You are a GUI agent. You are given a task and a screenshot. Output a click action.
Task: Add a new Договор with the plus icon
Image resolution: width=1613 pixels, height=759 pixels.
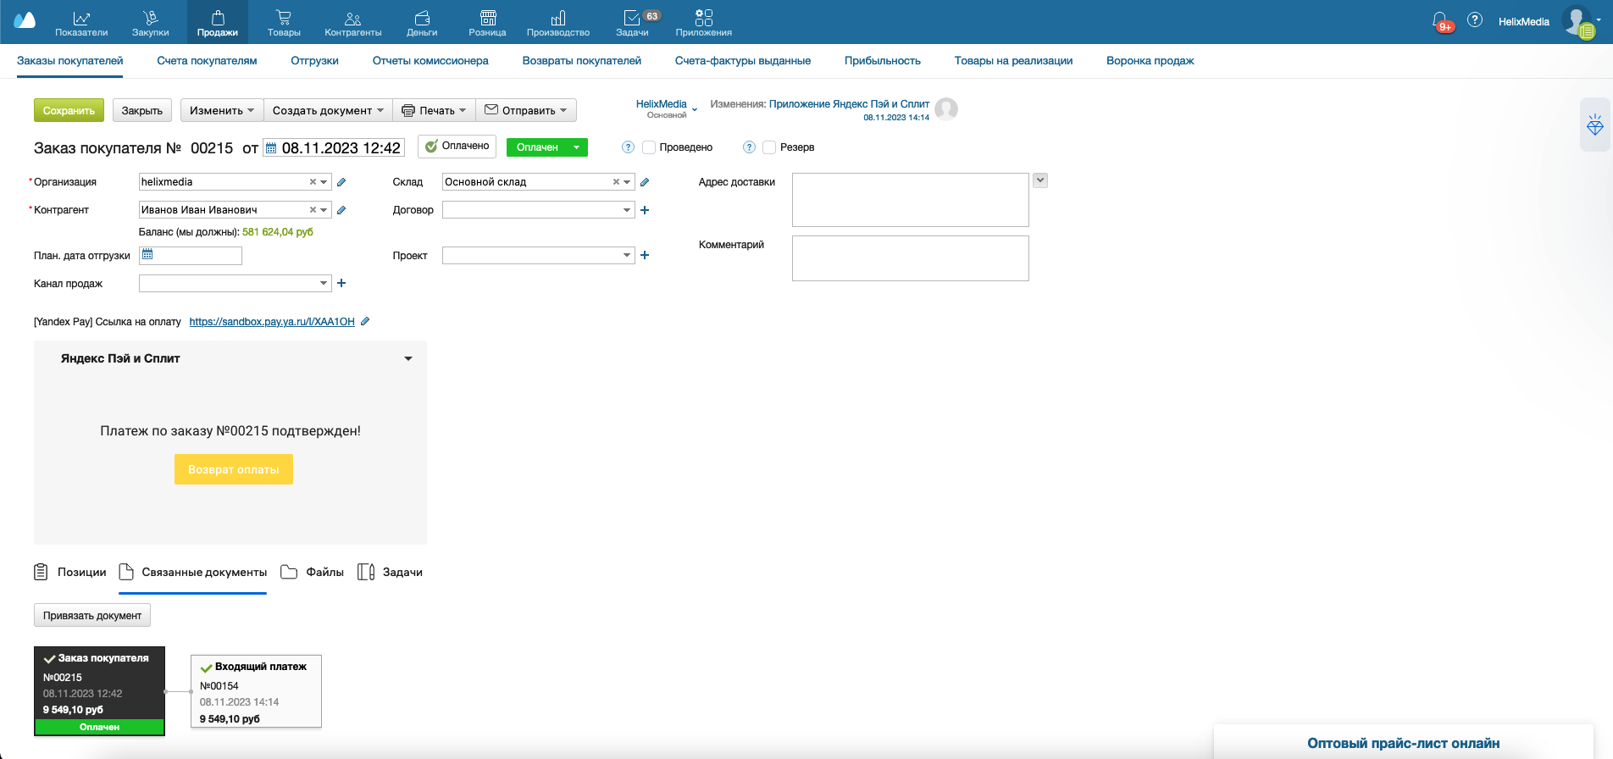coord(645,210)
